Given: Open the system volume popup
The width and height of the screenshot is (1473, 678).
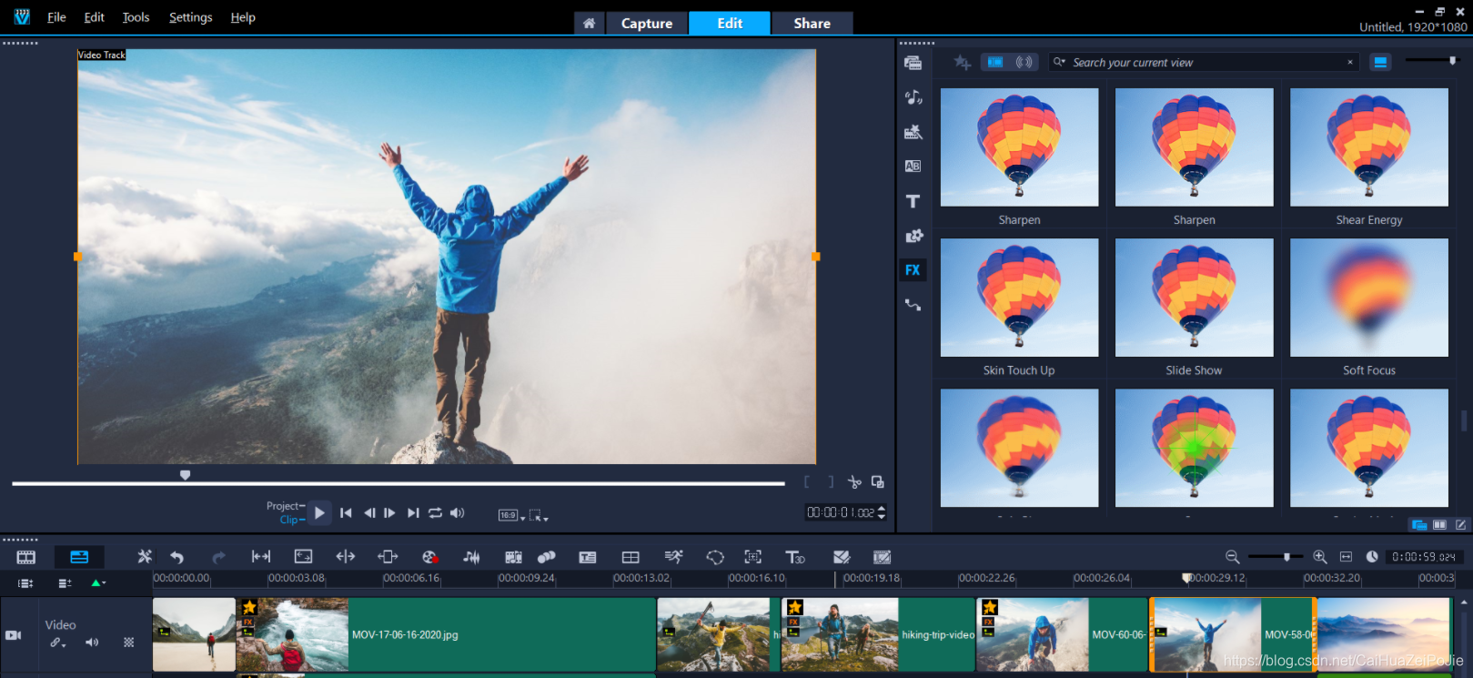Looking at the screenshot, I should (457, 513).
